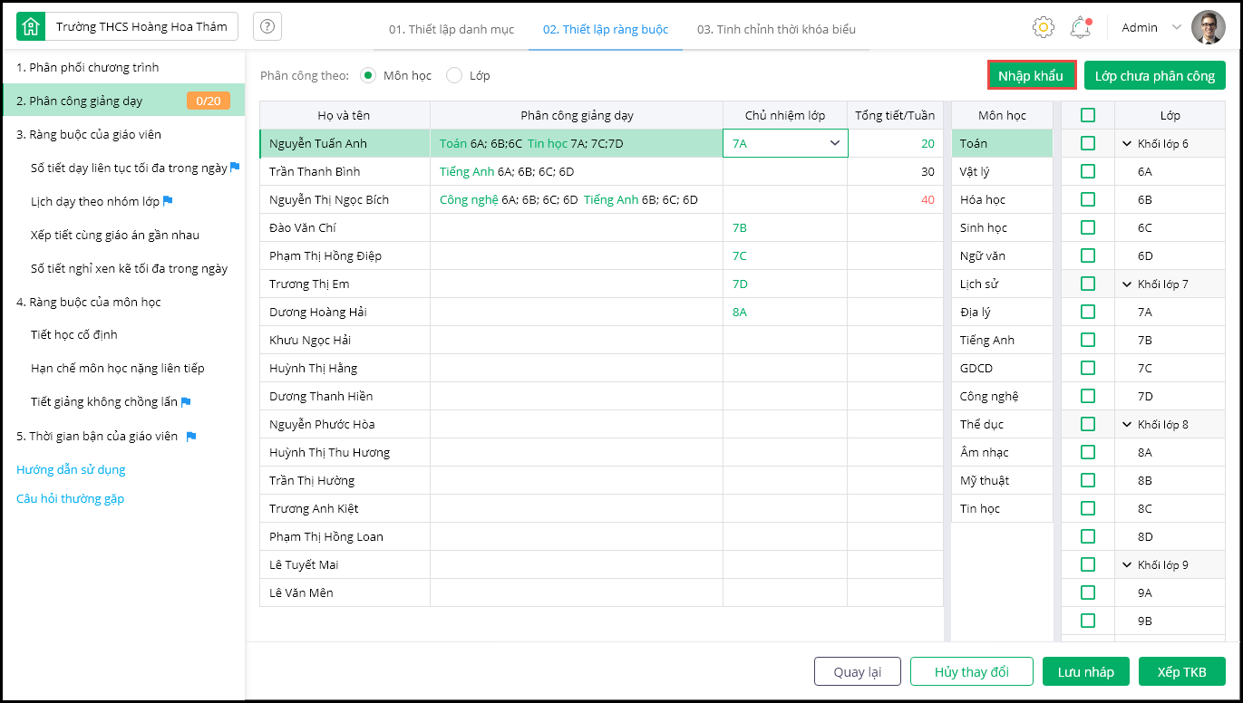Image resolution: width=1243 pixels, height=703 pixels.
Task: Select the Lớp radio option
Action: (454, 75)
